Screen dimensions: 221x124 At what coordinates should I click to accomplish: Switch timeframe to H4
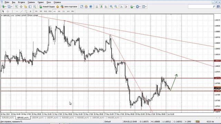click(59, 11)
